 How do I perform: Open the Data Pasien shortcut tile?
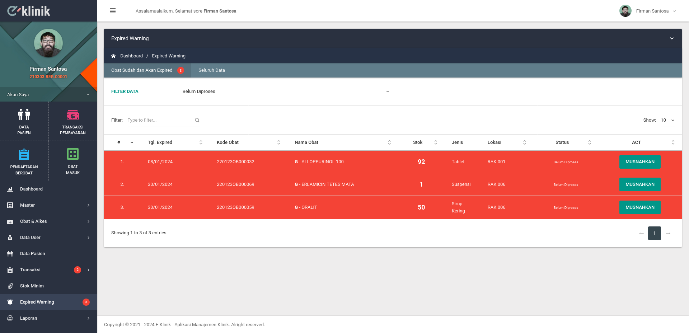point(24,121)
